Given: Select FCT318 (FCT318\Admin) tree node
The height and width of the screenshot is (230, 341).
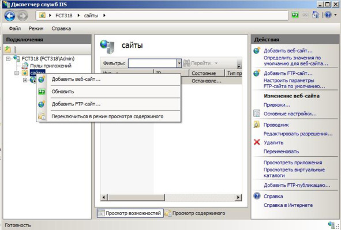Looking at the screenshot, I should click(48, 59).
